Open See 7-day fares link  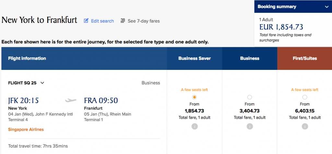[x=144, y=21]
